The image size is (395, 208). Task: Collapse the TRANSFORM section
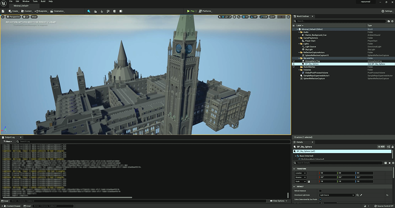point(294,169)
